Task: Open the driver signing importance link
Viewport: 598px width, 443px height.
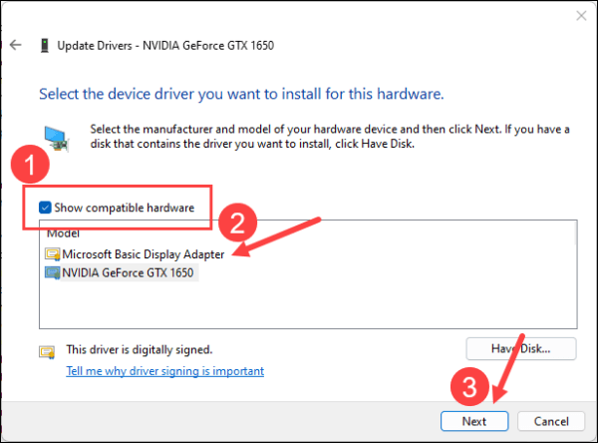Action: (164, 371)
